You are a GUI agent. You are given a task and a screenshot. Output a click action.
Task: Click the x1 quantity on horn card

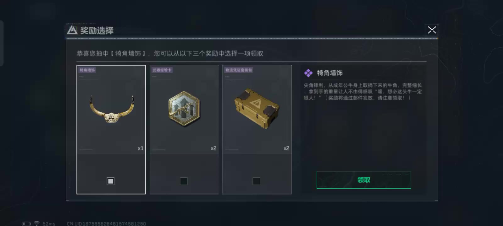(x=141, y=148)
